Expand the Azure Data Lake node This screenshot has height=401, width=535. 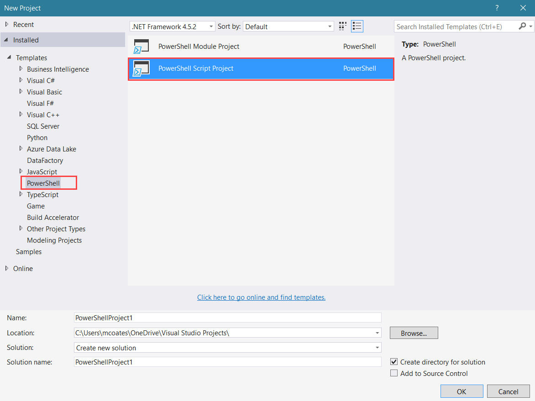coord(21,148)
